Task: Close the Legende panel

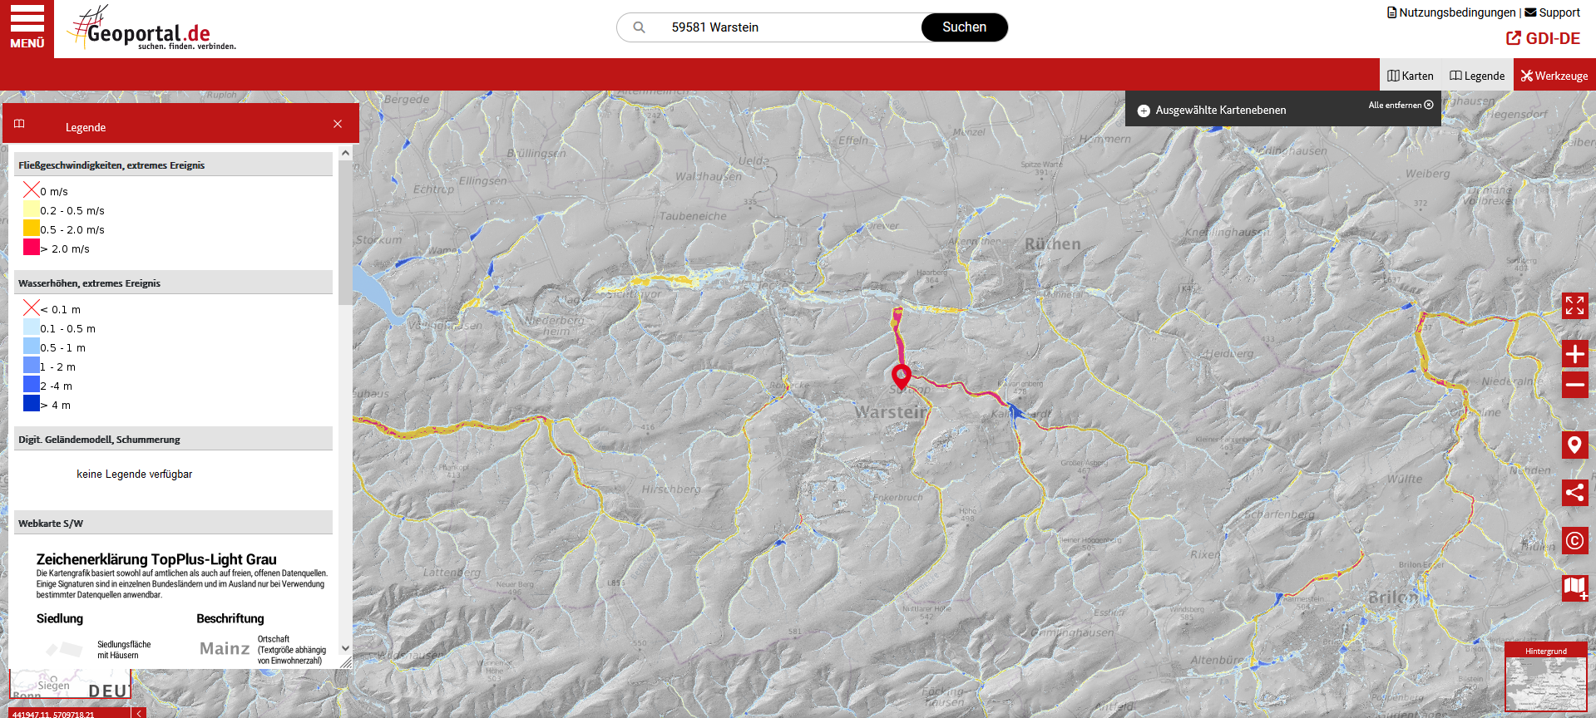Action: click(x=338, y=124)
